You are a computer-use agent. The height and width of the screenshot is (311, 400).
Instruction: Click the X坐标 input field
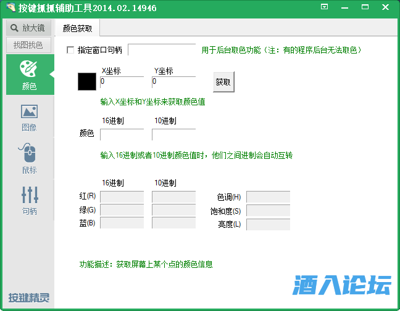(122, 81)
